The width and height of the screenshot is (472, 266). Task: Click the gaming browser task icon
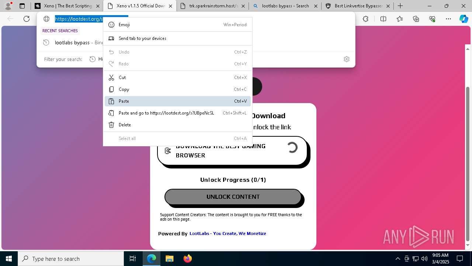[168, 150]
